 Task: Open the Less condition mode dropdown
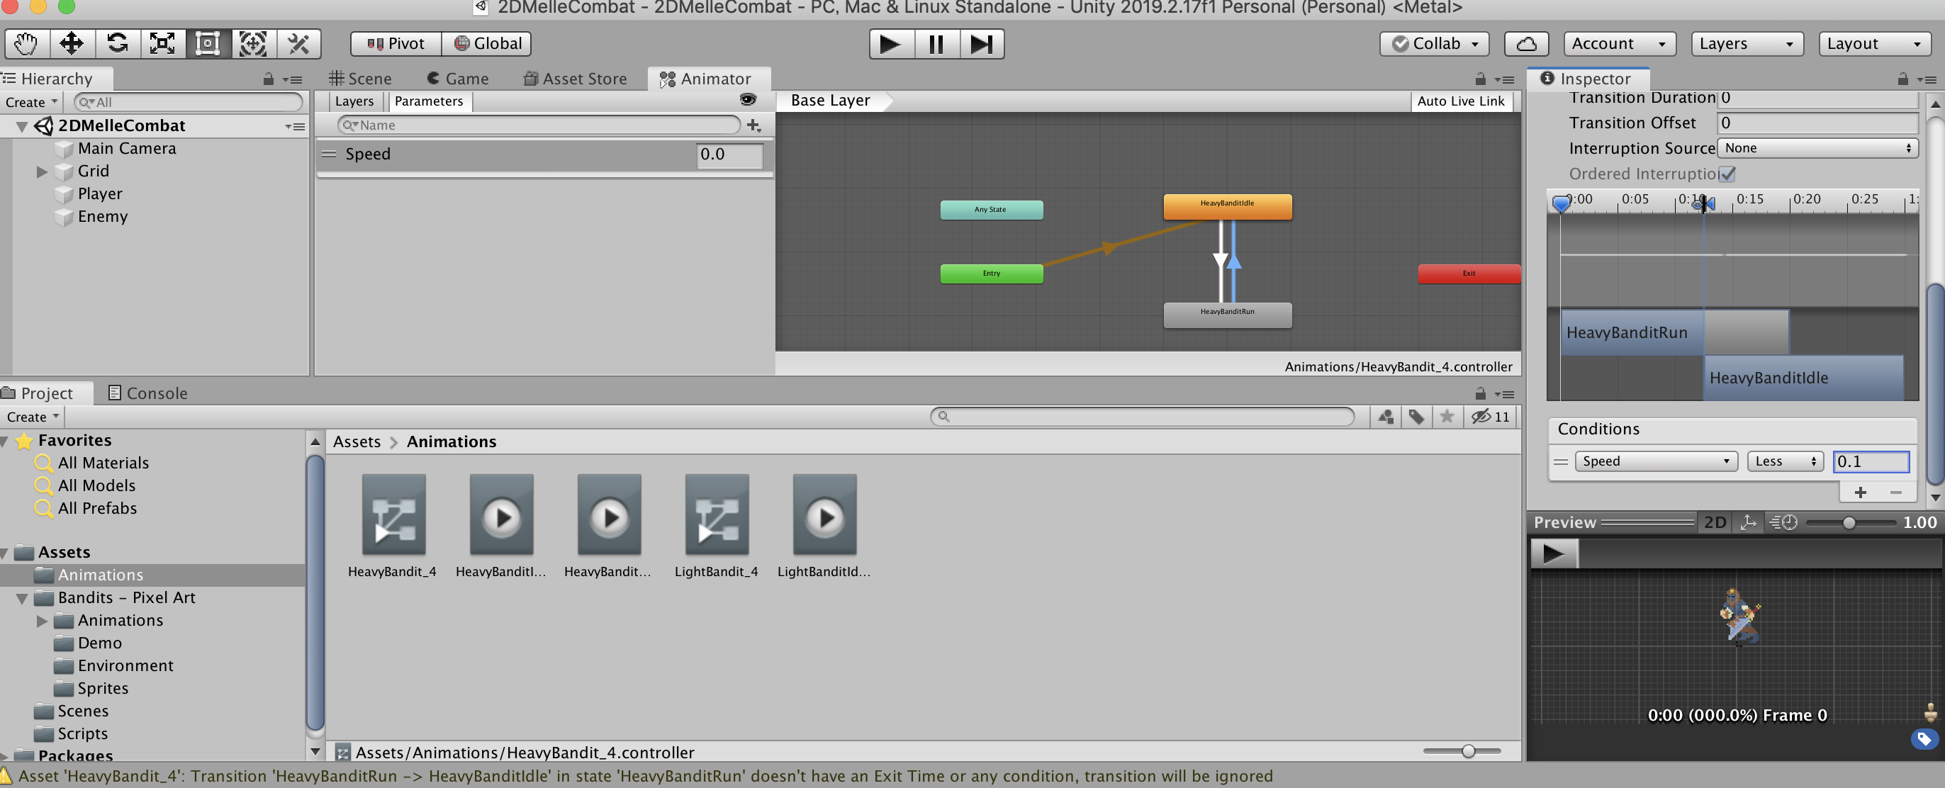point(1785,461)
